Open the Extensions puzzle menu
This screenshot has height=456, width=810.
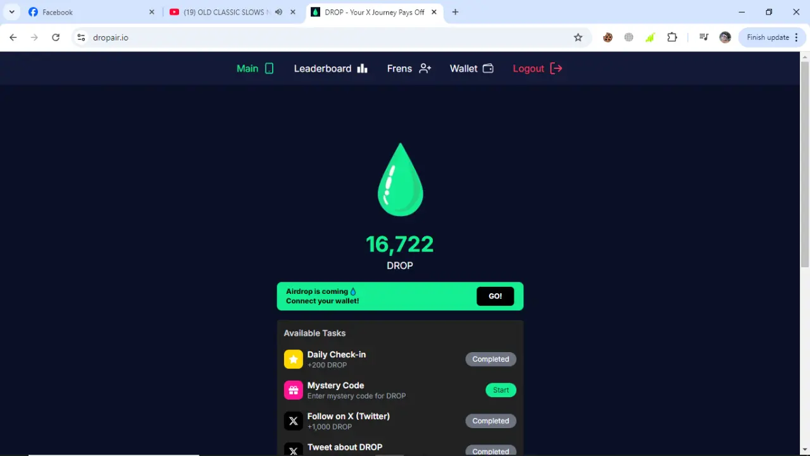pyautogui.click(x=672, y=37)
